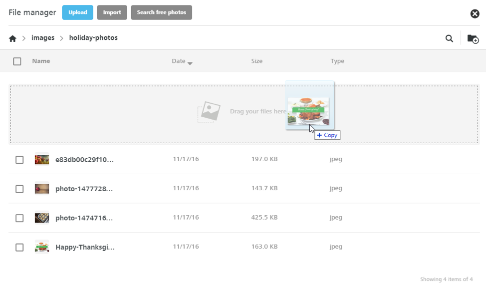This screenshot has height=290, width=486.
Task: Create a new folder with the folder-plus icon
Action: pyautogui.click(x=473, y=39)
